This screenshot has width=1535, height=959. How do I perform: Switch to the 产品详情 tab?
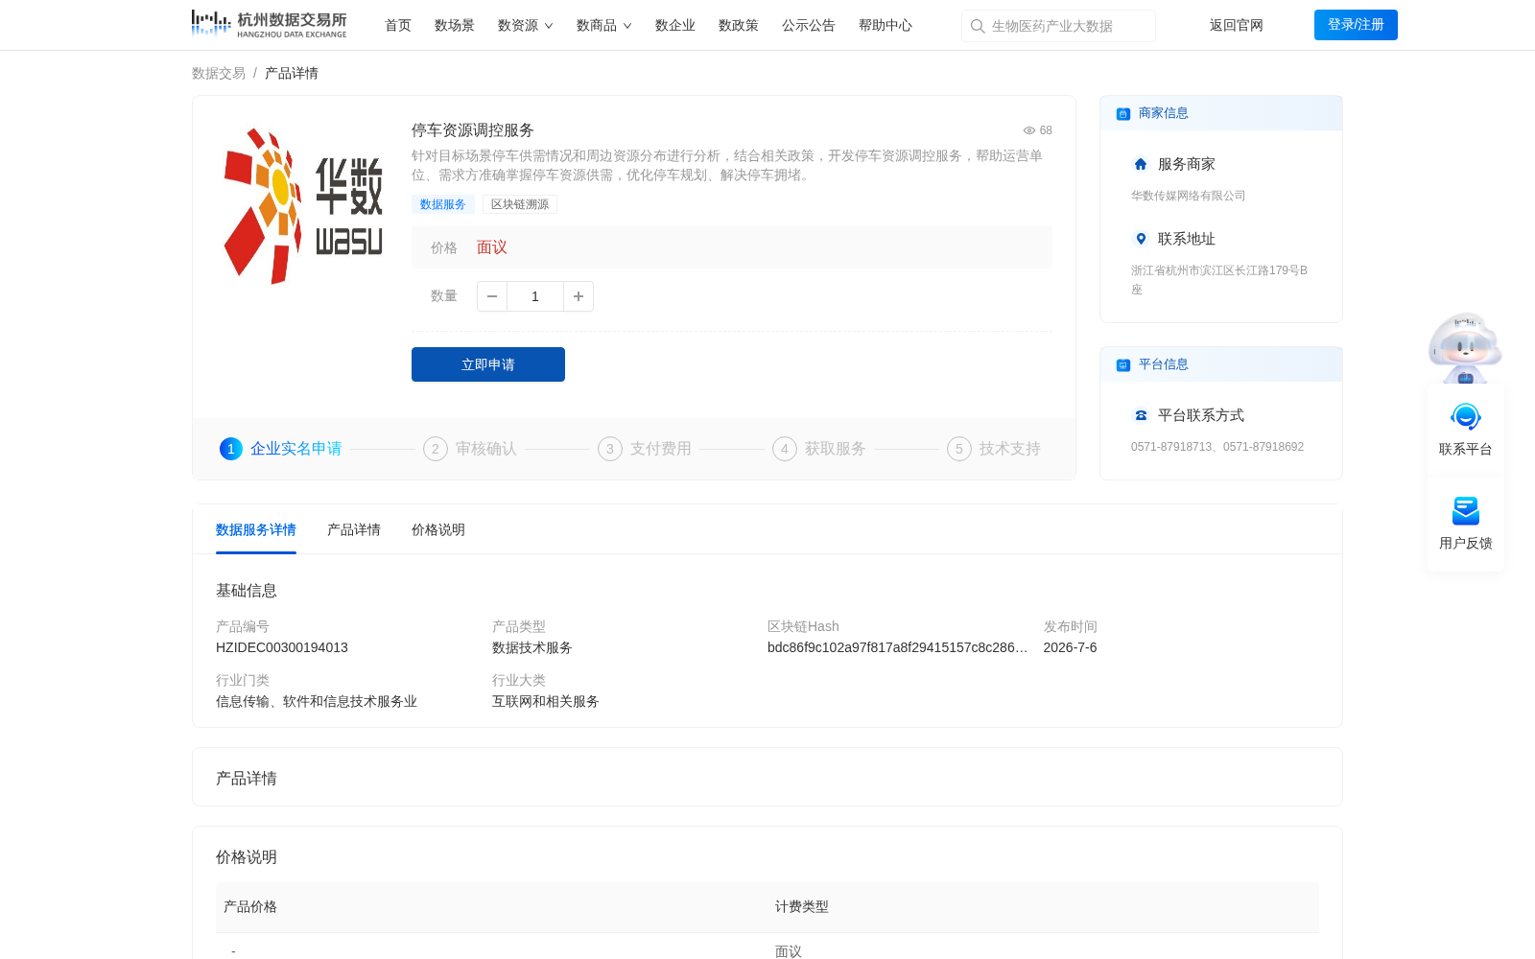click(x=354, y=530)
